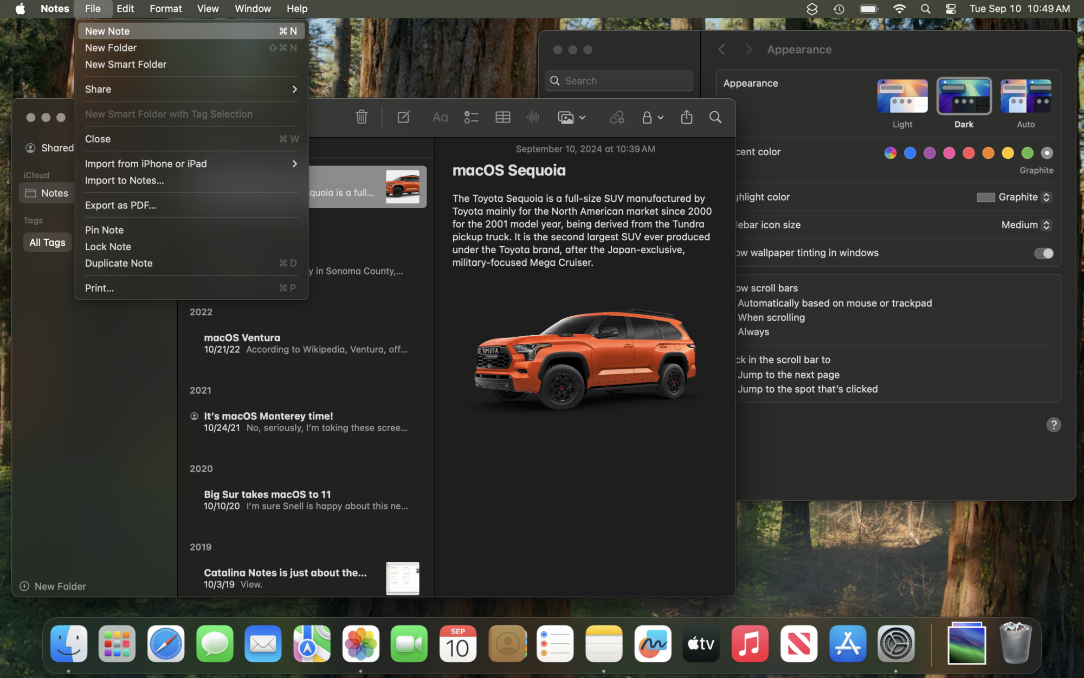Open the note search with the magnifying glass
This screenshot has height=678, width=1084.
(715, 117)
